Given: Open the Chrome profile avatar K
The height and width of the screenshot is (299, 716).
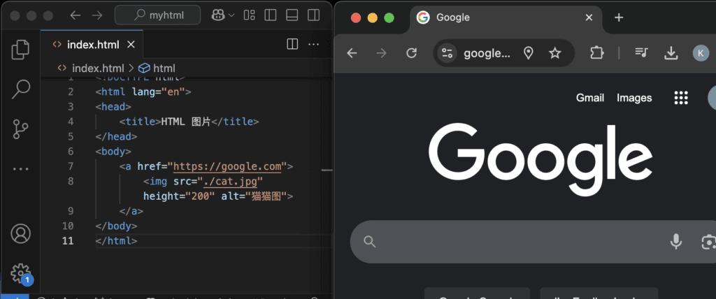Looking at the screenshot, I should [701, 53].
